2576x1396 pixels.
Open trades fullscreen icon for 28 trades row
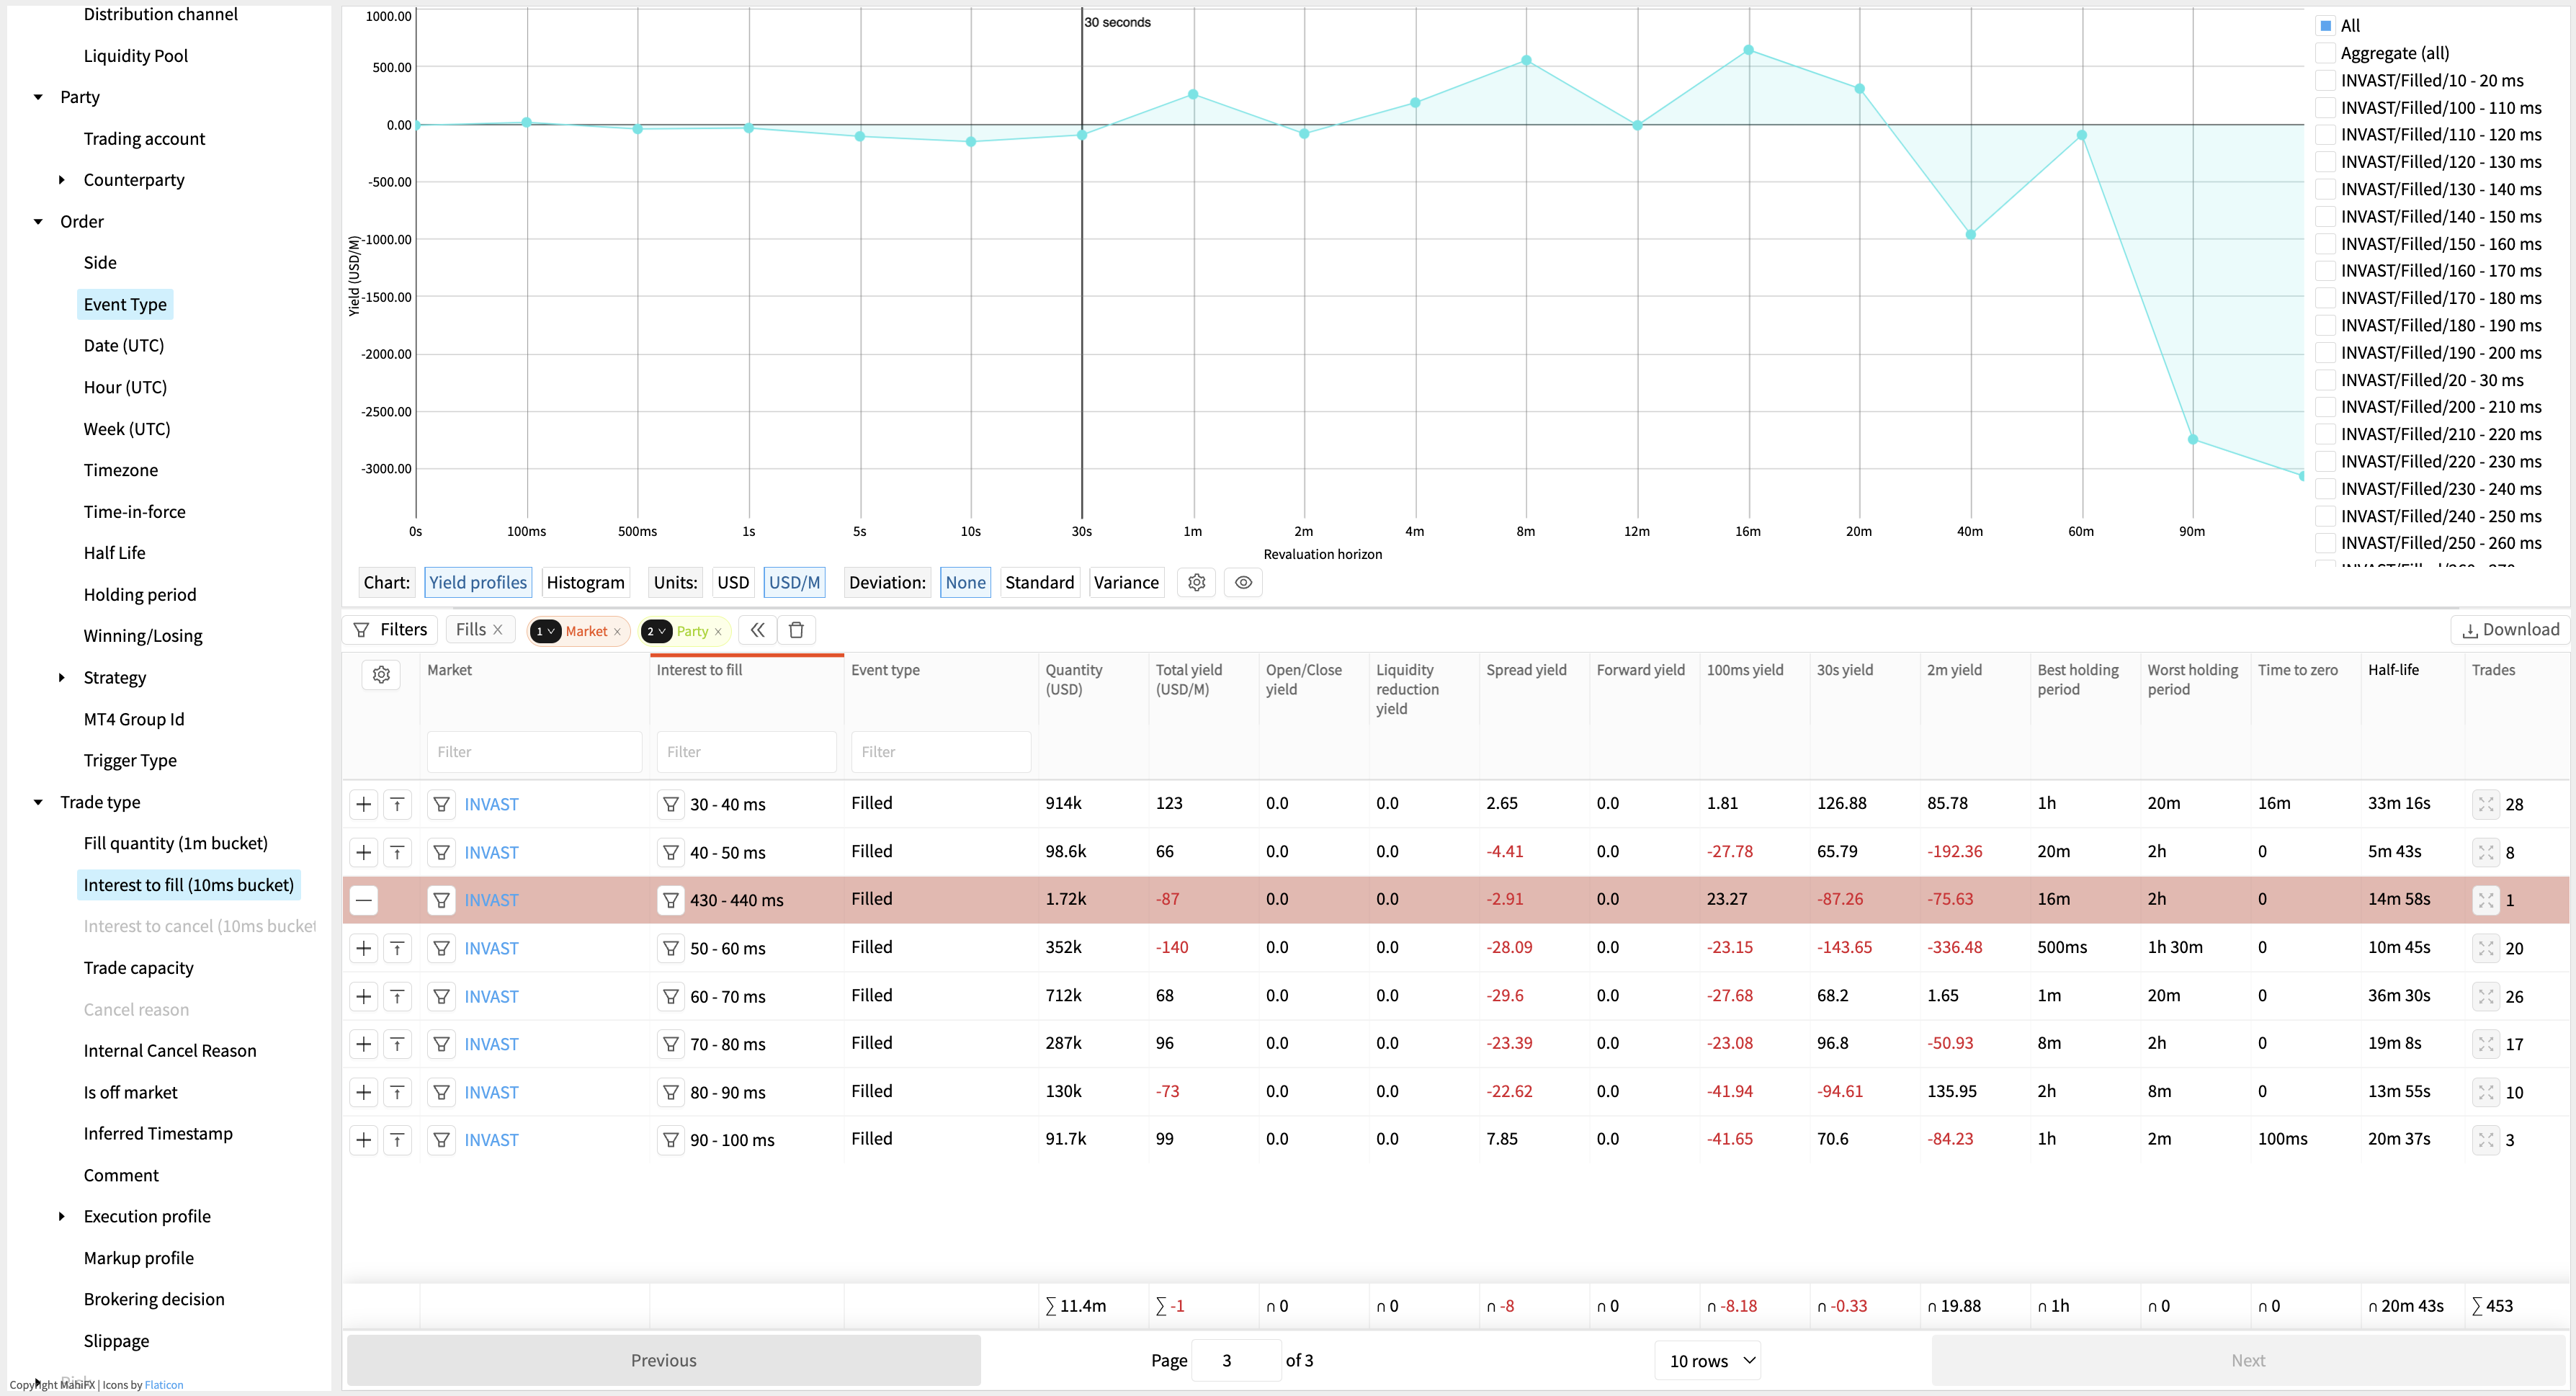click(2485, 804)
